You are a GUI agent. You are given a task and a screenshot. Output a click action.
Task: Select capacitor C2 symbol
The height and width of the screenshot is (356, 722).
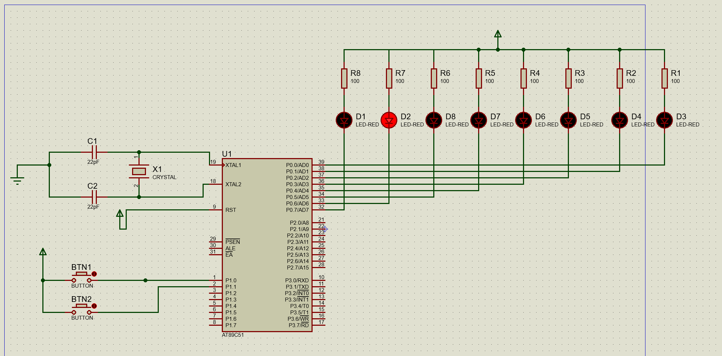[x=94, y=197]
